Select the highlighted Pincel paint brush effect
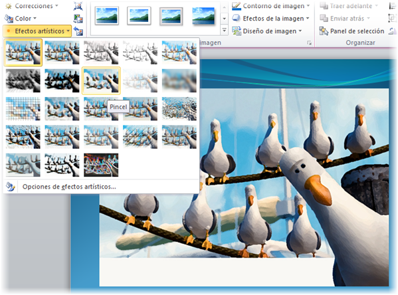398x295 pixels. tap(101, 81)
